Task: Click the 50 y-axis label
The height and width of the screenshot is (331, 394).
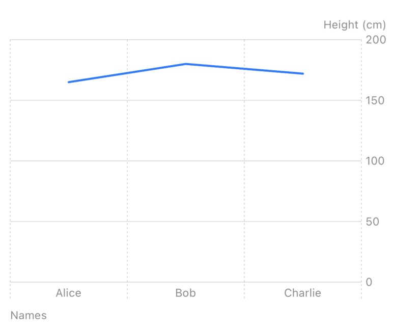Action: 373,222
